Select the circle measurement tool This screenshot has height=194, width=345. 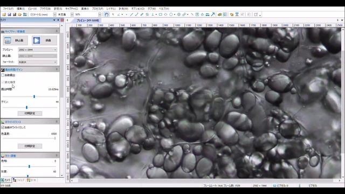tap(171, 15)
